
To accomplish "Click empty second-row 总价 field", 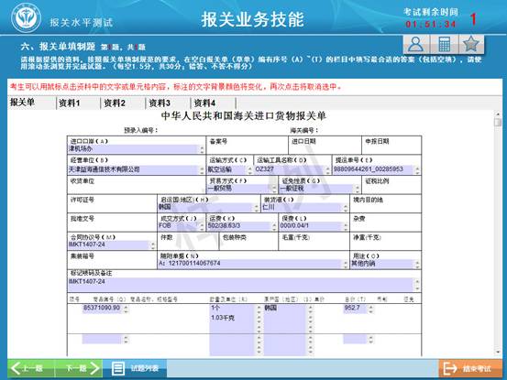I will point(358,340).
